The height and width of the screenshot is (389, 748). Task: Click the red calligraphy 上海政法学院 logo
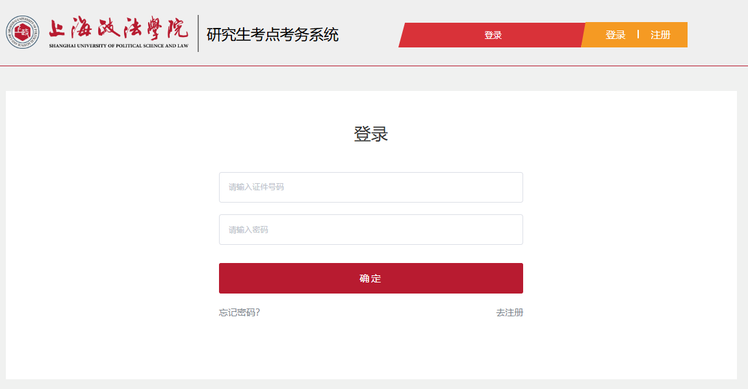click(x=118, y=26)
